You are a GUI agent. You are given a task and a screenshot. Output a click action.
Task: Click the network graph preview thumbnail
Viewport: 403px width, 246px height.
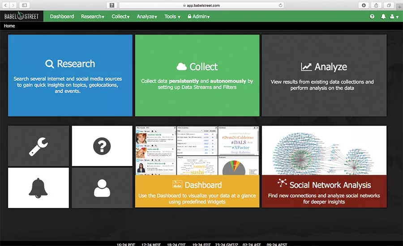click(x=324, y=150)
